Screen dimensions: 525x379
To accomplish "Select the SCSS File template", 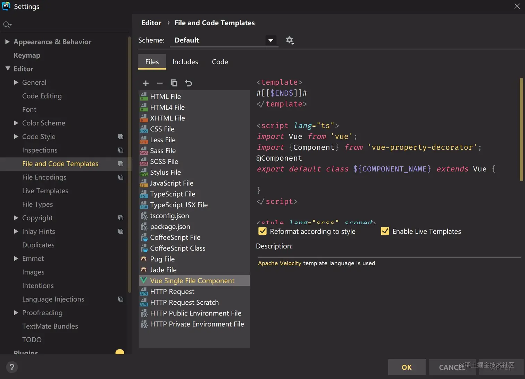I will pos(194,161).
